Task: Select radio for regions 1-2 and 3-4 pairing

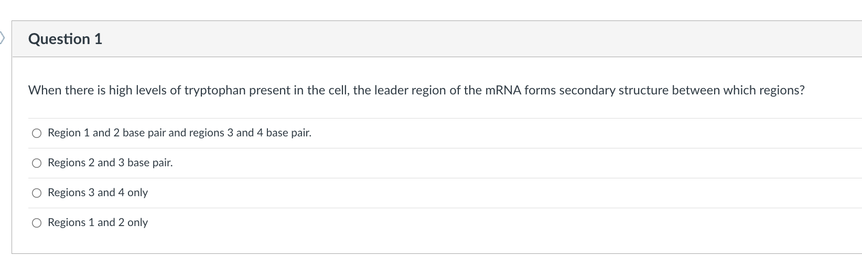Action: click(37, 133)
